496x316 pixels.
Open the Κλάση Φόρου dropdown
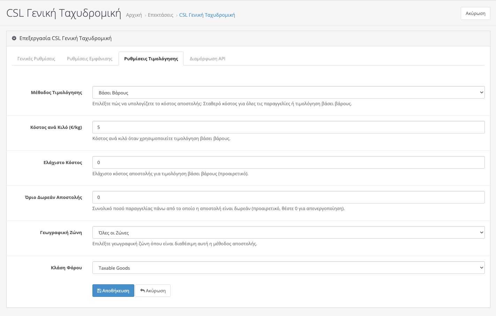pyautogui.click(x=288, y=268)
